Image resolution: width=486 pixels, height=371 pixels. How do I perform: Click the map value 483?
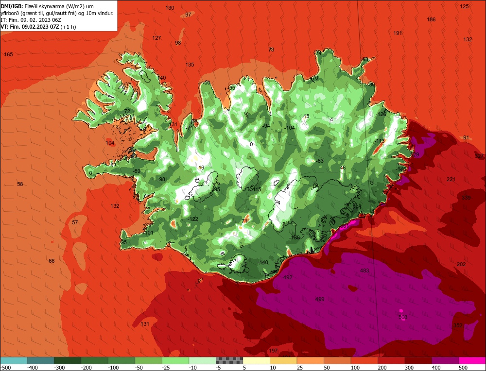364,270
